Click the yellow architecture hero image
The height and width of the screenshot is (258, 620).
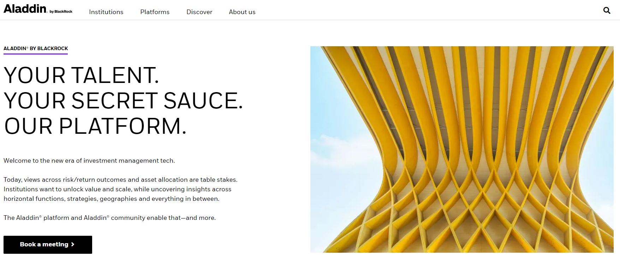[462, 149]
